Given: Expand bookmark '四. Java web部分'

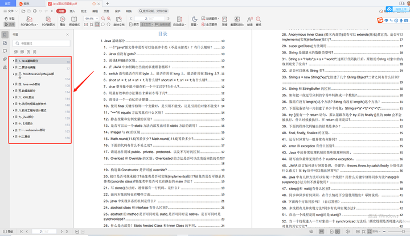Looking at the screenshot, I should point(13,84).
